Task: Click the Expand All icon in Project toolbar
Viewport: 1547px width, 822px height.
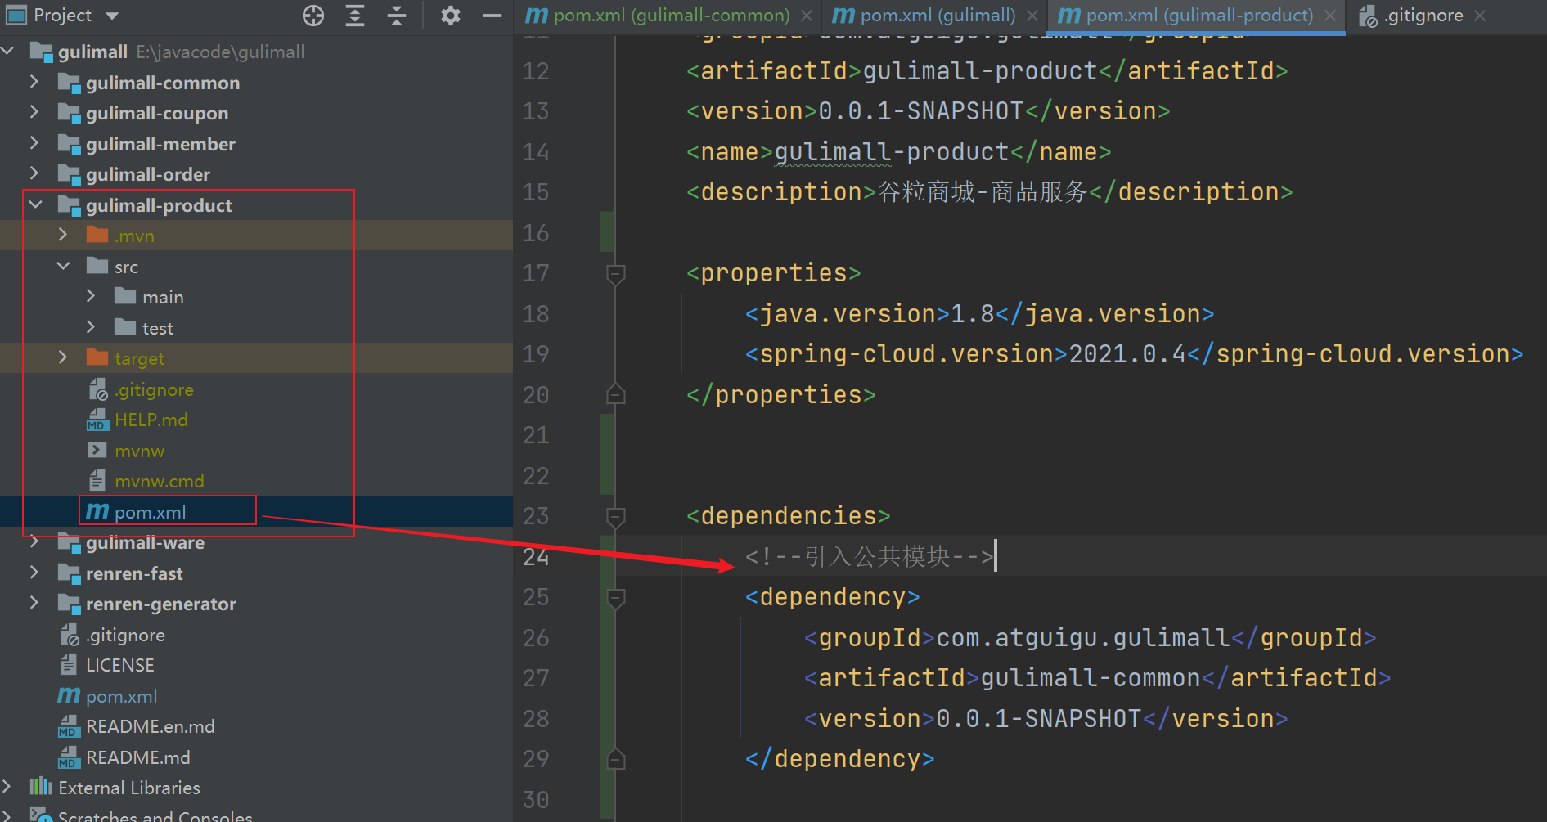Action: coord(355,16)
